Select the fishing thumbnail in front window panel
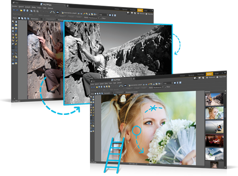Image resolution: width=238 pixels, height=176 pixels. coord(214,127)
